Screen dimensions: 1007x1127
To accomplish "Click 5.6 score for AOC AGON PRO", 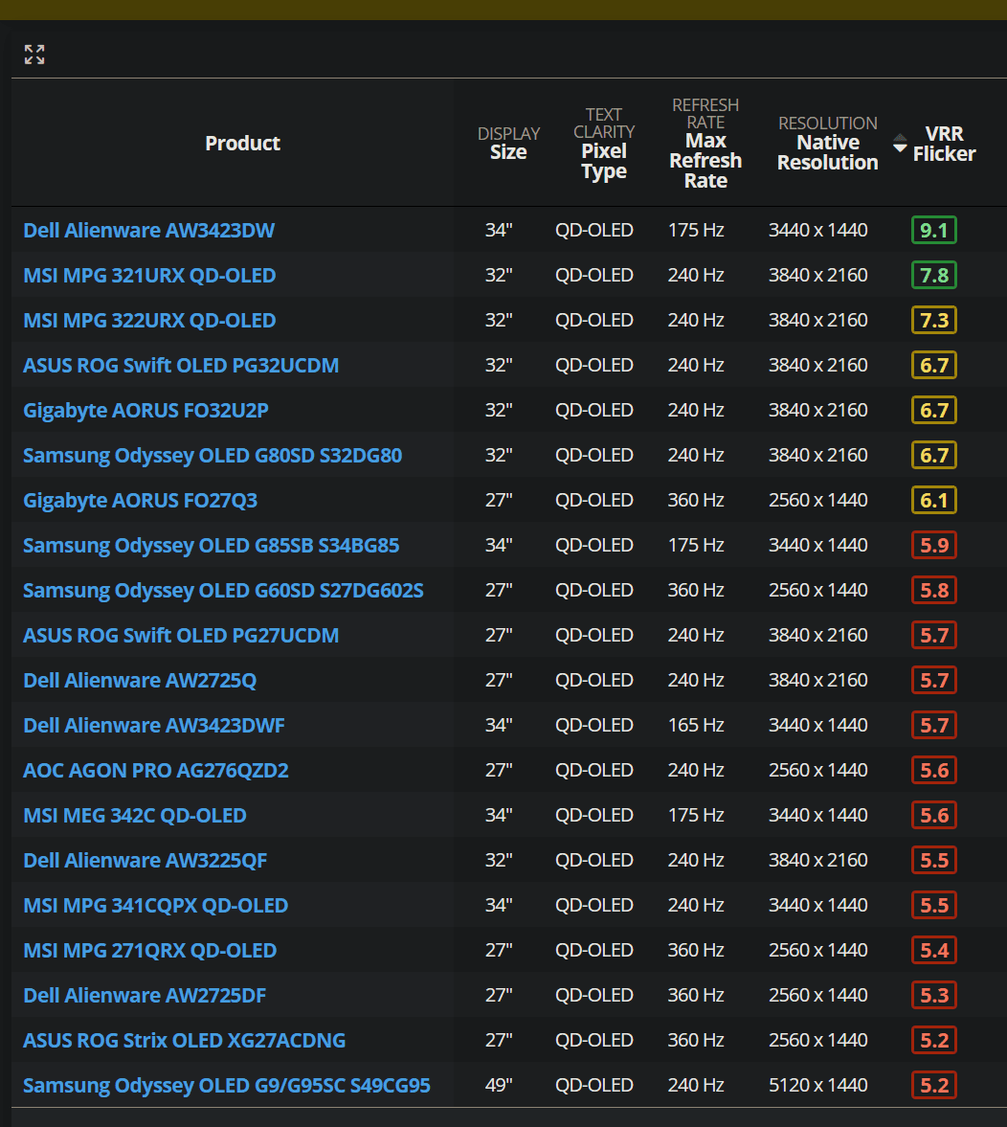I will click(933, 771).
